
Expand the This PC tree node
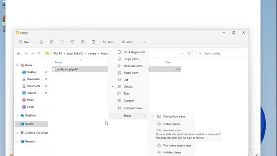click(17, 124)
